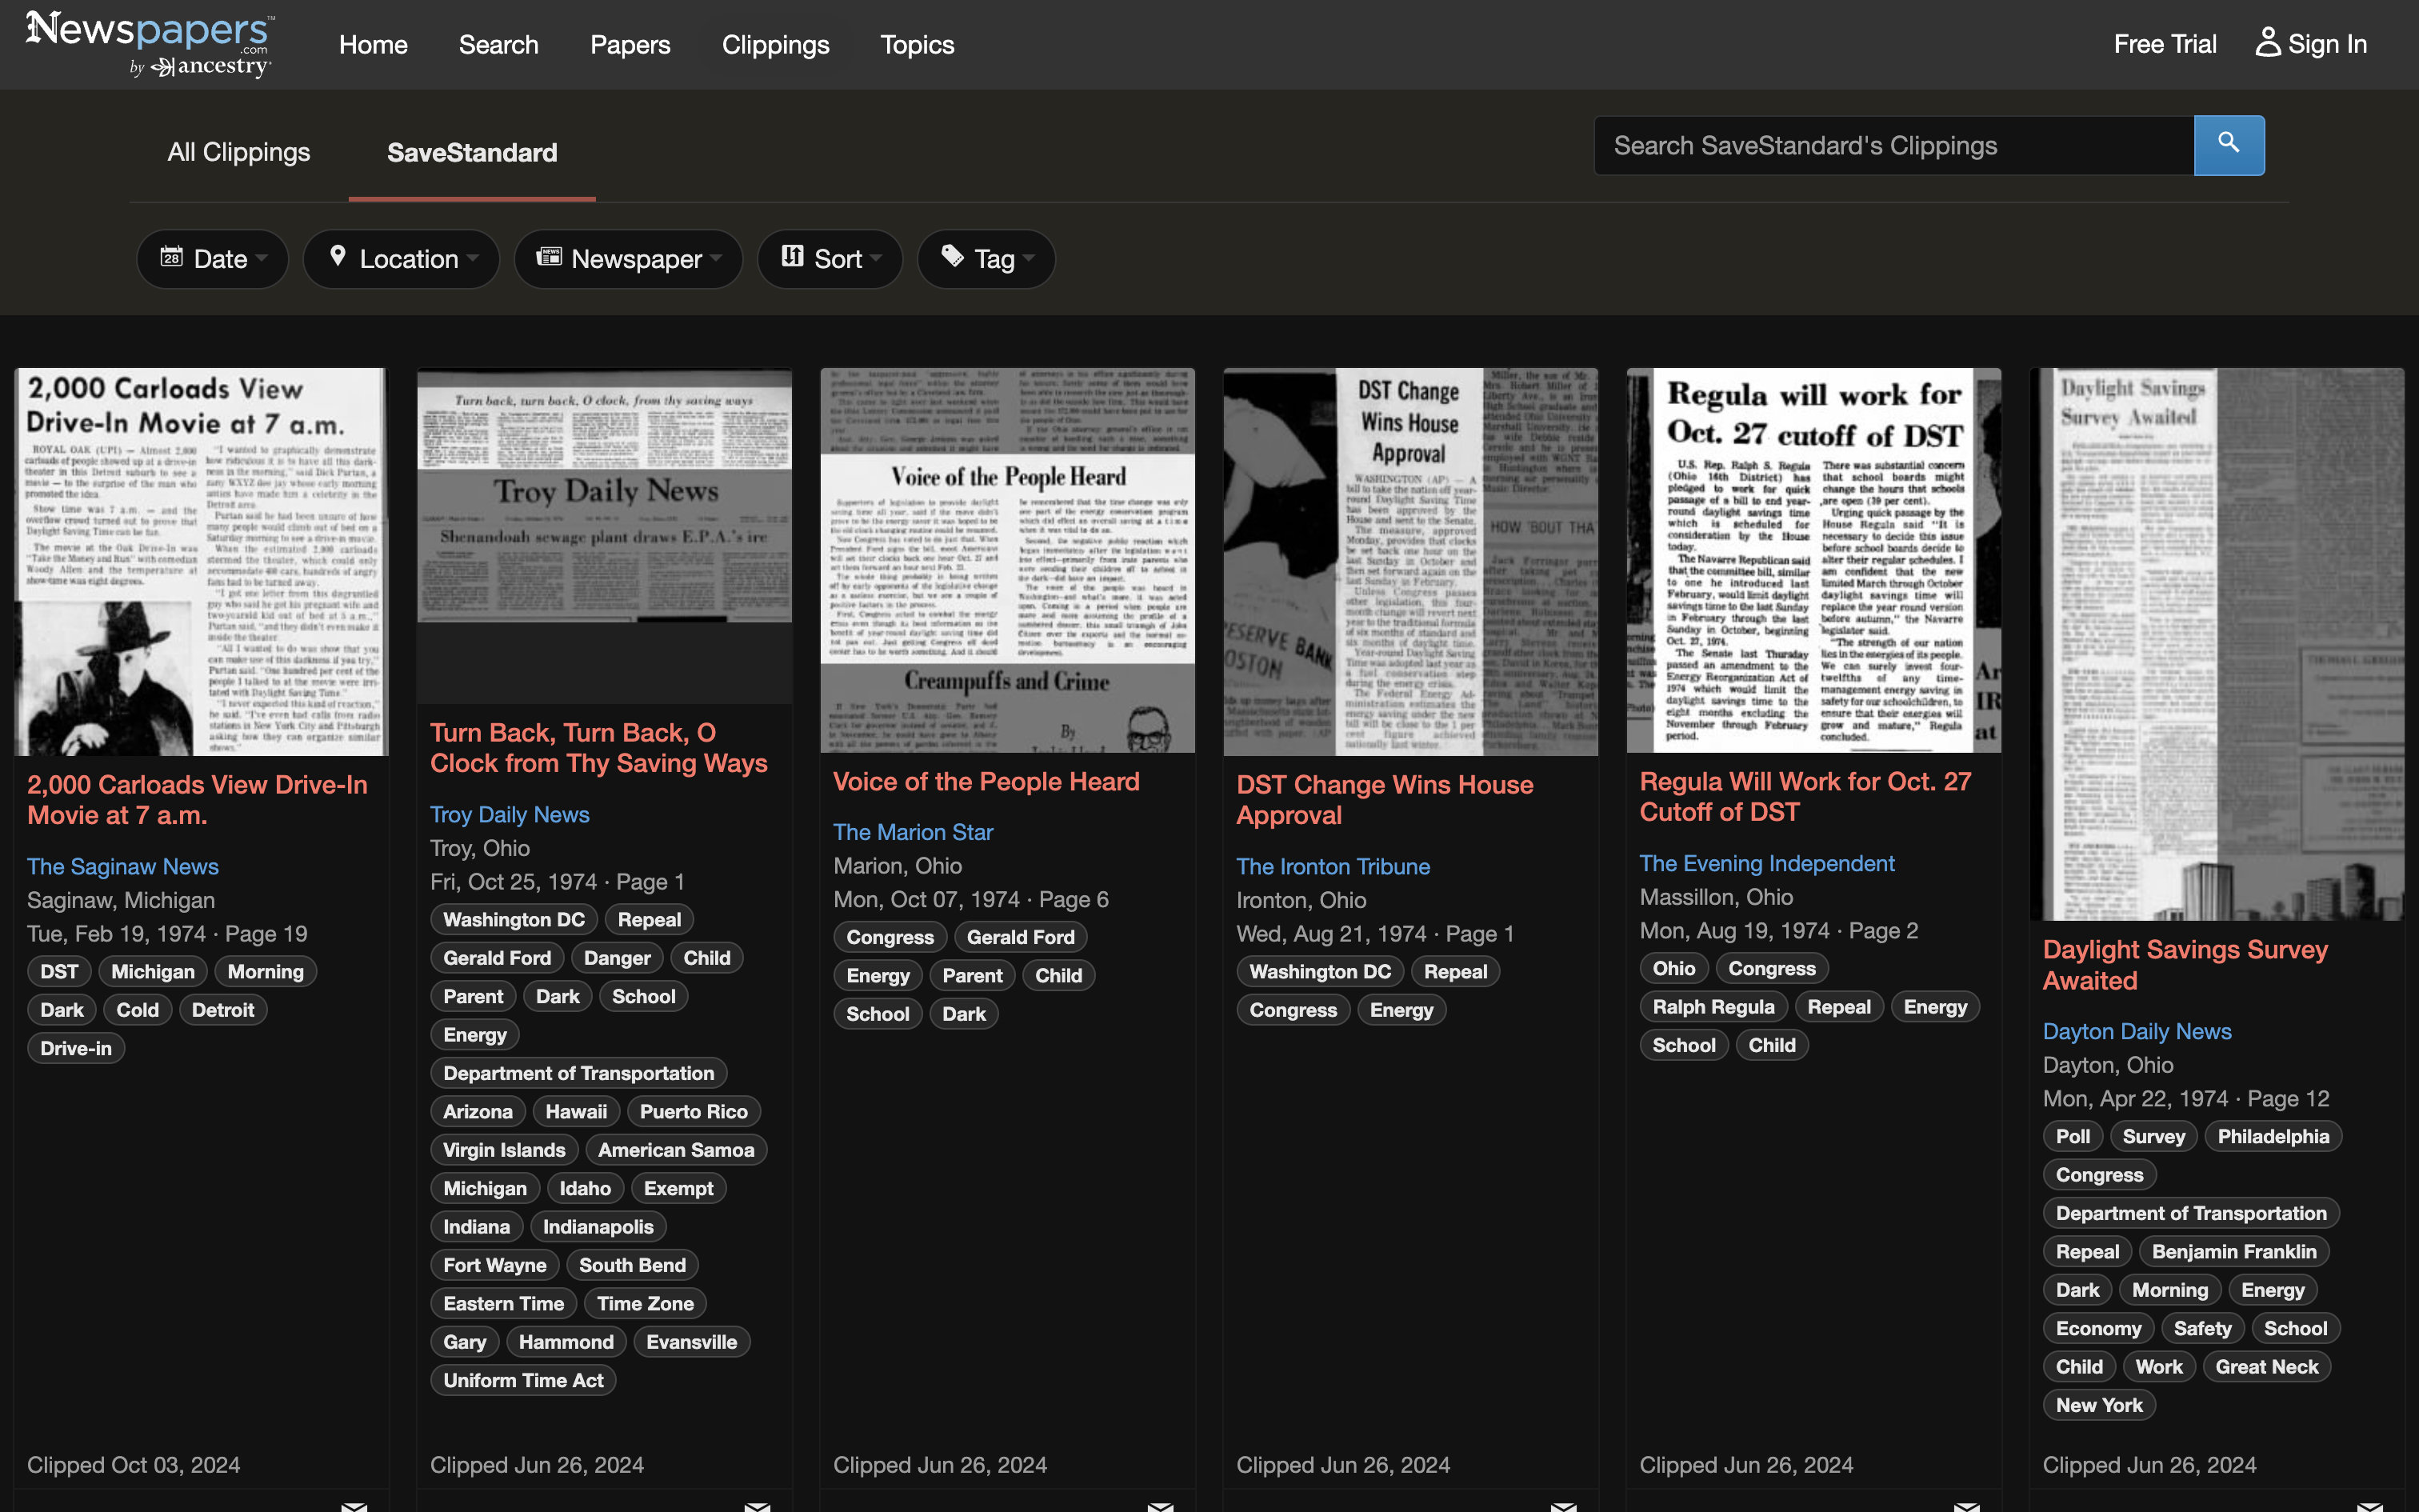Click the Voice of the People thumbnail
This screenshot has width=2419, height=1512.
[x=1008, y=560]
